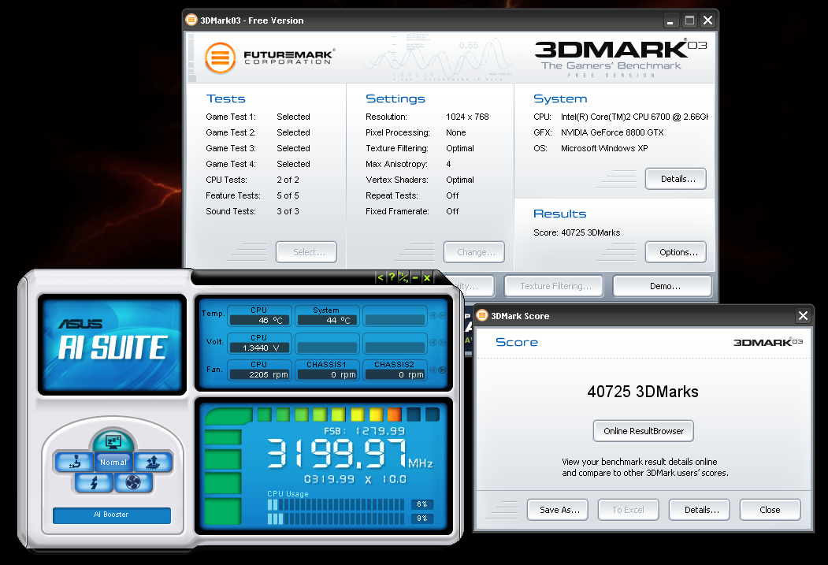Image resolution: width=828 pixels, height=565 pixels.
Task: Open system Details... in 3DMark03 System section
Action: coord(676,179)
